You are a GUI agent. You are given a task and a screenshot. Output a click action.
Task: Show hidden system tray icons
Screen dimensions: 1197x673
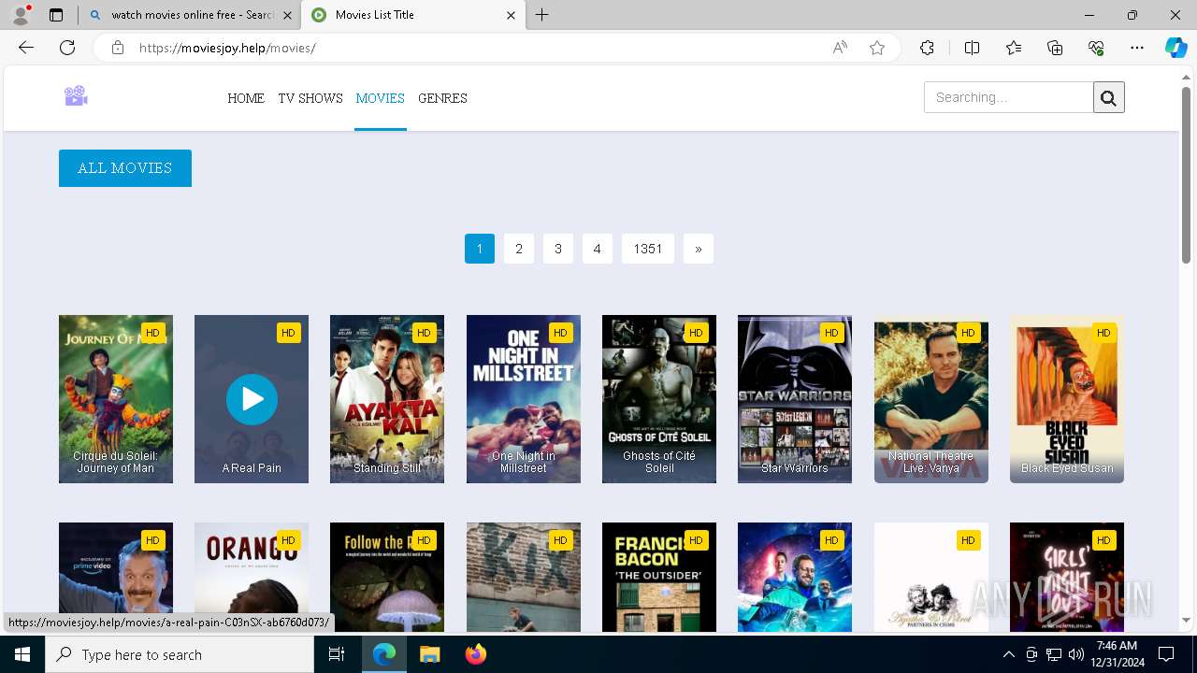(1008, 654)
